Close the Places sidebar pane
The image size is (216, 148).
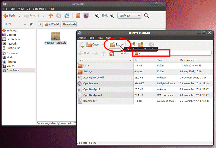31,24
